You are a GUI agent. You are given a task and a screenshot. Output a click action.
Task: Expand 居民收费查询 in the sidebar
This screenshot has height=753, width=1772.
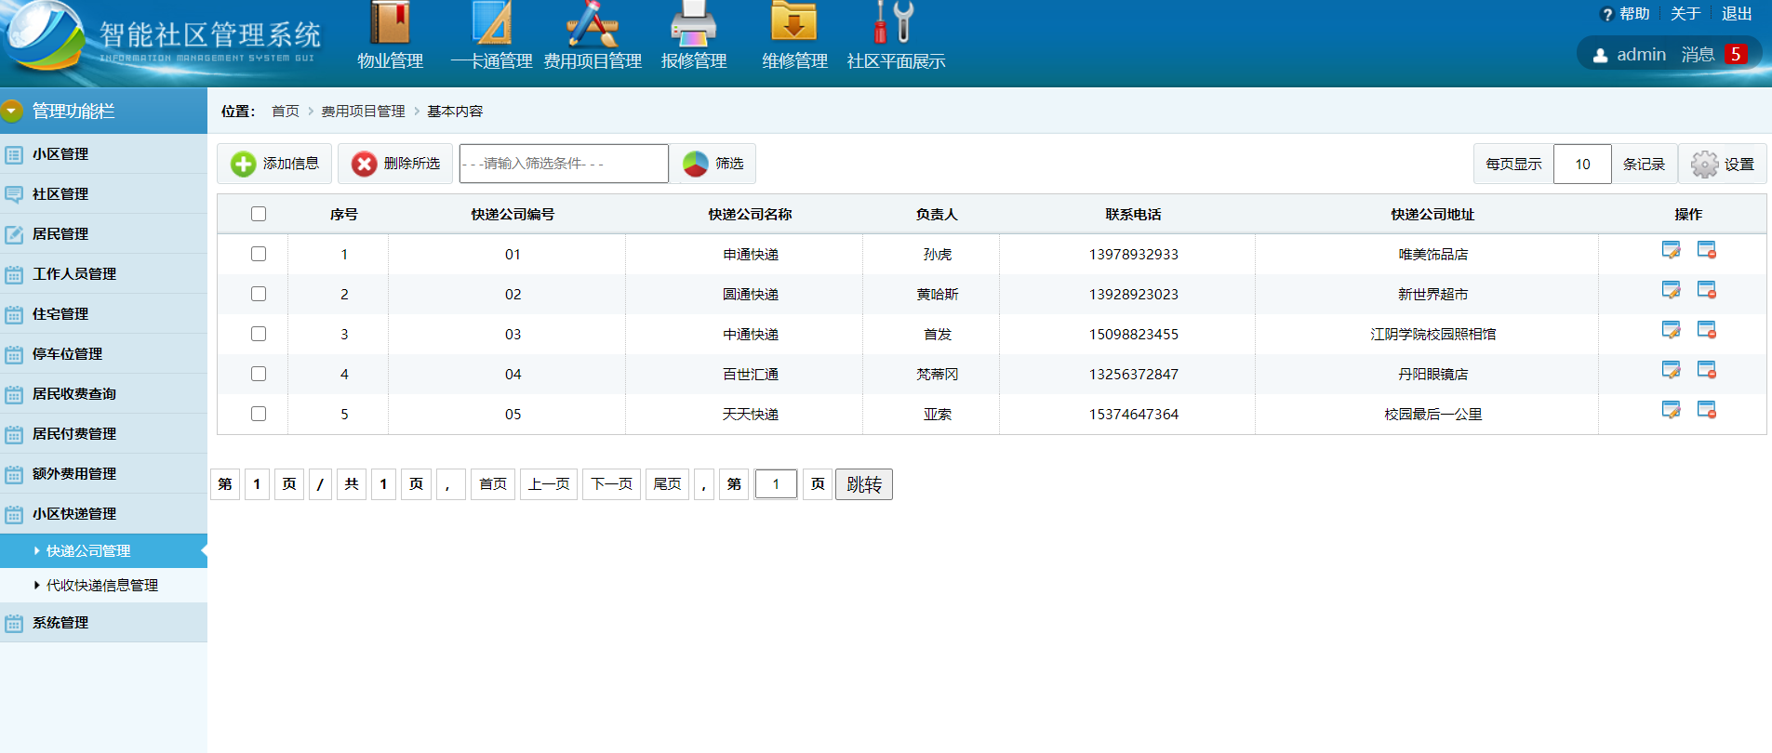click(x=103, y=394)
